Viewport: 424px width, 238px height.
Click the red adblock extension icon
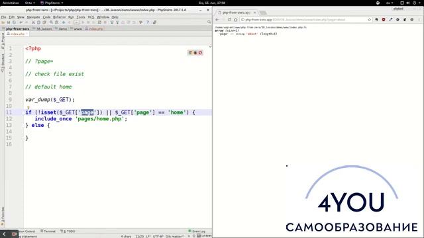tap(384, 20)
